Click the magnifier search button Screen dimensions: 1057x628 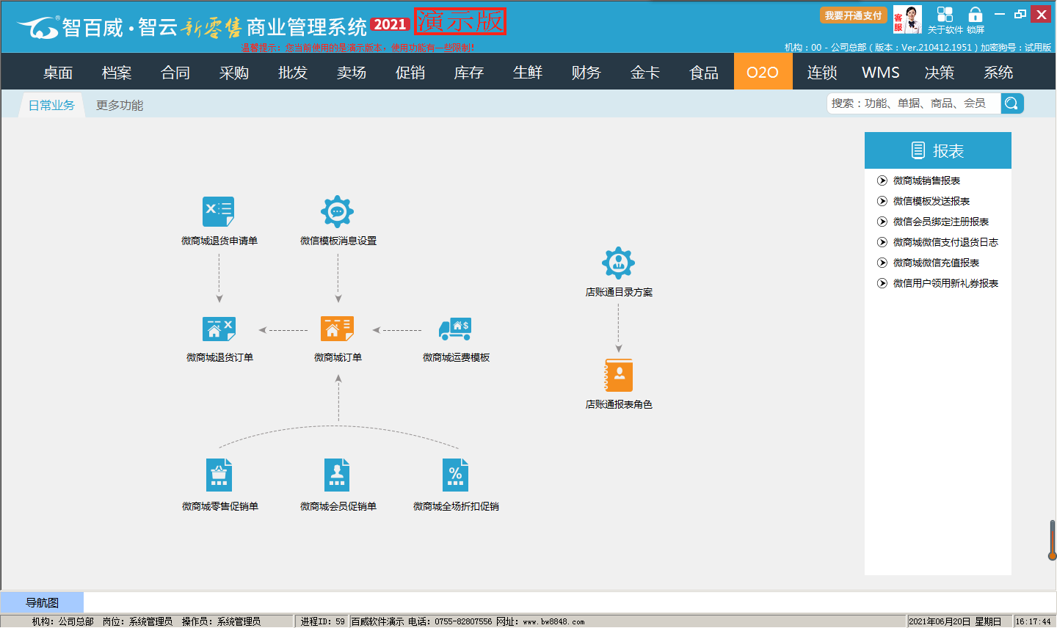click(1011, 103)
